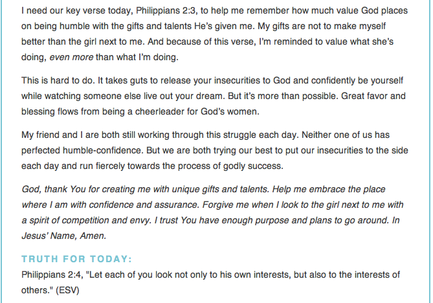This screenshot has width=433, height=303.
Task: Click the 'TRUTH FOR TODAY:' heading
Action: (x=77, y=259)
